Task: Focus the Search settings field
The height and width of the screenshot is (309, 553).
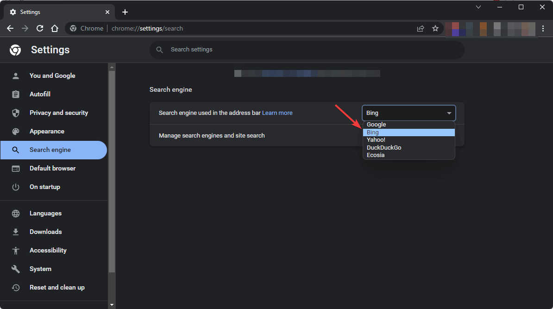Action: pos(307,50)
